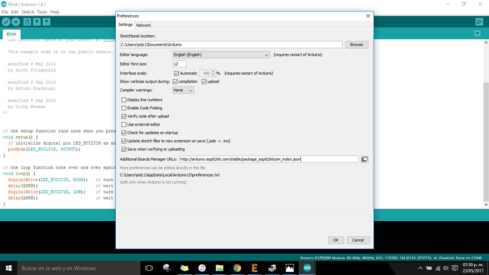
Task: Open the Serial Monitor icon
Action: tap(479, 22)
